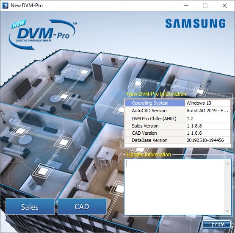
Task: Click the '1.2' chiller version value
Action: (208, 119)
